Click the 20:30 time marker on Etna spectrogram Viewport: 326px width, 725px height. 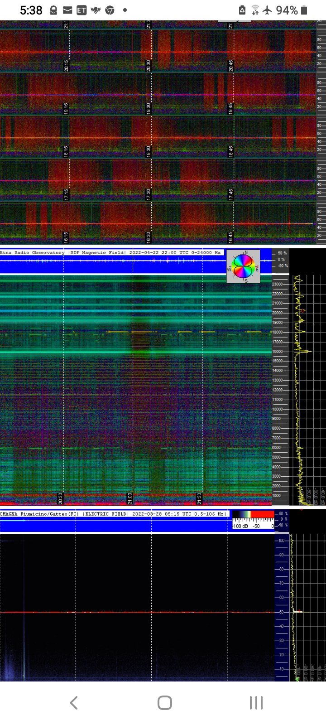tap(60, 498)
